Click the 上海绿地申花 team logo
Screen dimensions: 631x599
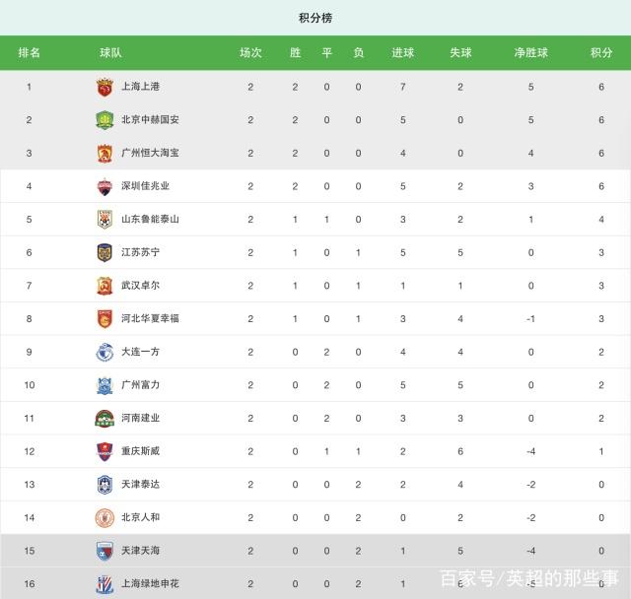point(105,583)
